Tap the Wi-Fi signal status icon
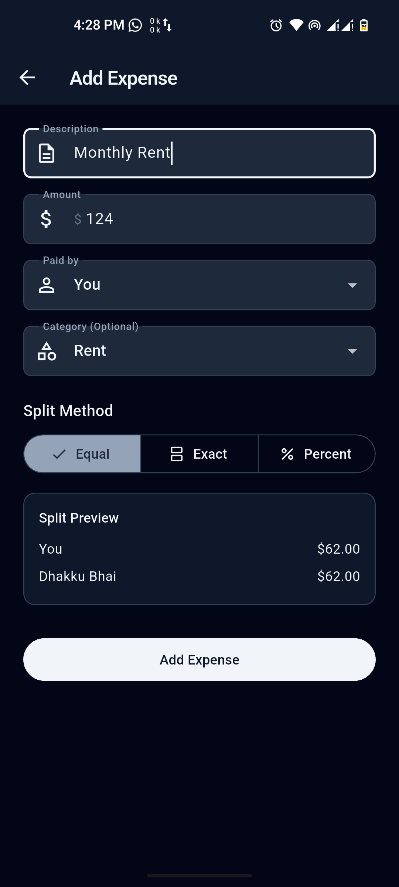Image resolution: width=399 pixels, height=887 pixels. tap(296, 25)
